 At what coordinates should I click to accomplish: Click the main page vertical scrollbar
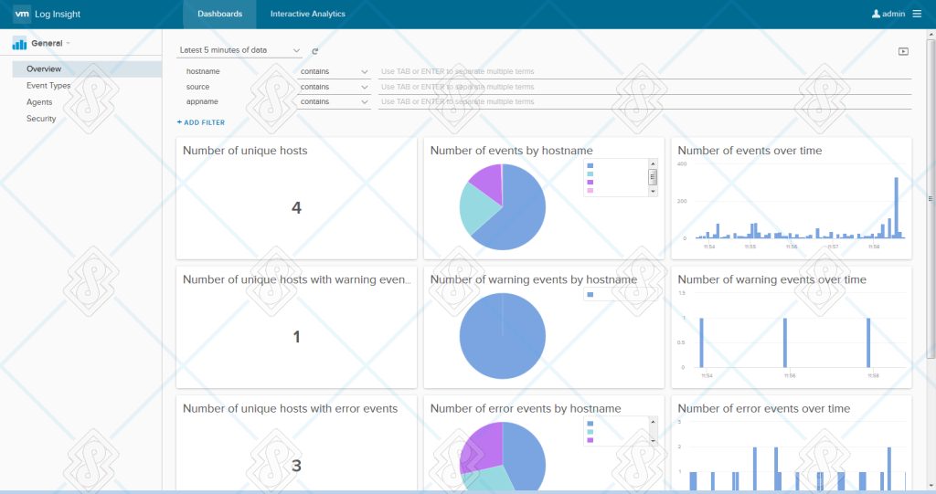point(931,199)
